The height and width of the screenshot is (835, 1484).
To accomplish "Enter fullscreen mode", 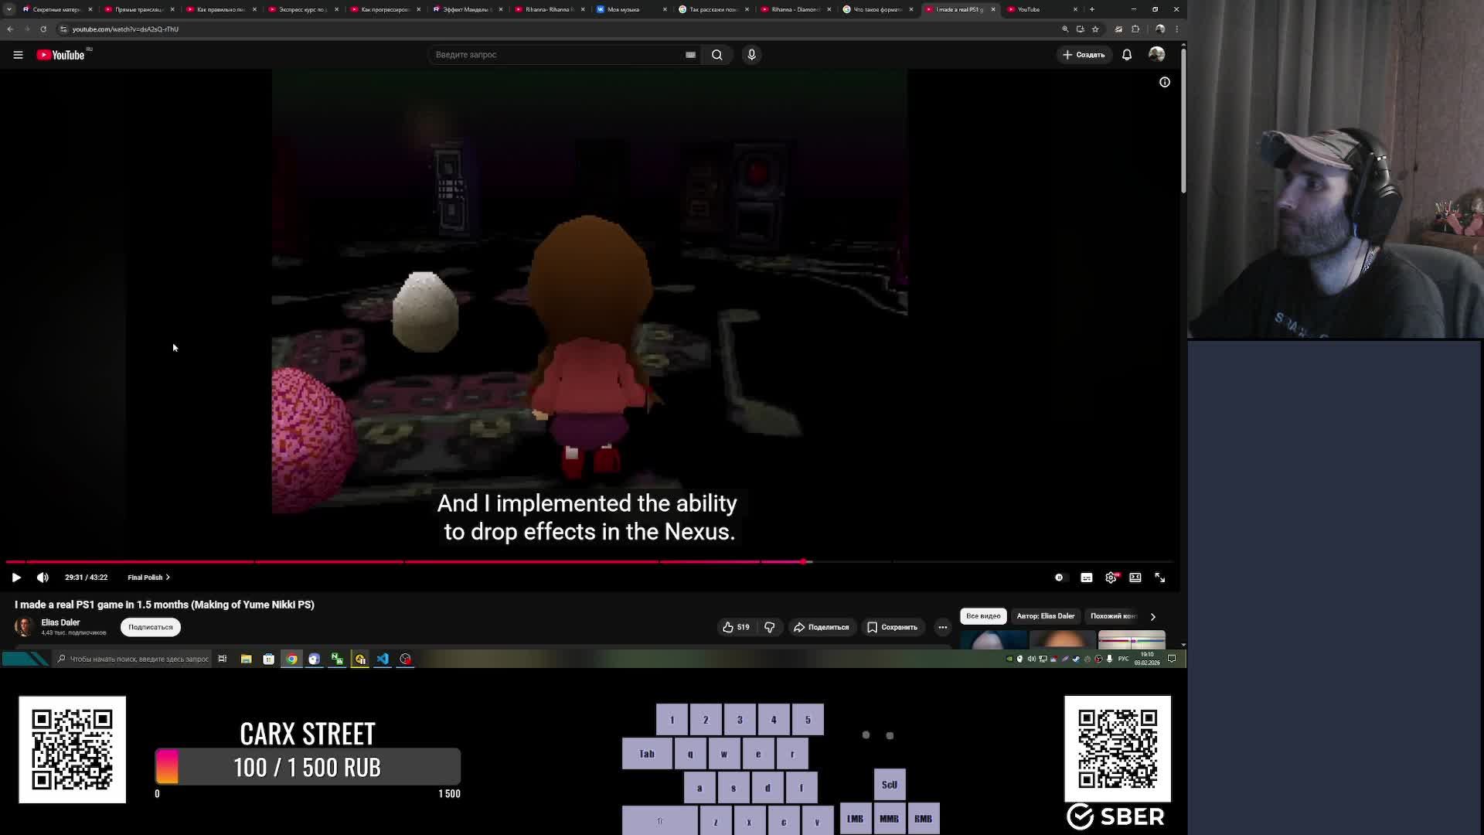I will tap(1159, 578).
